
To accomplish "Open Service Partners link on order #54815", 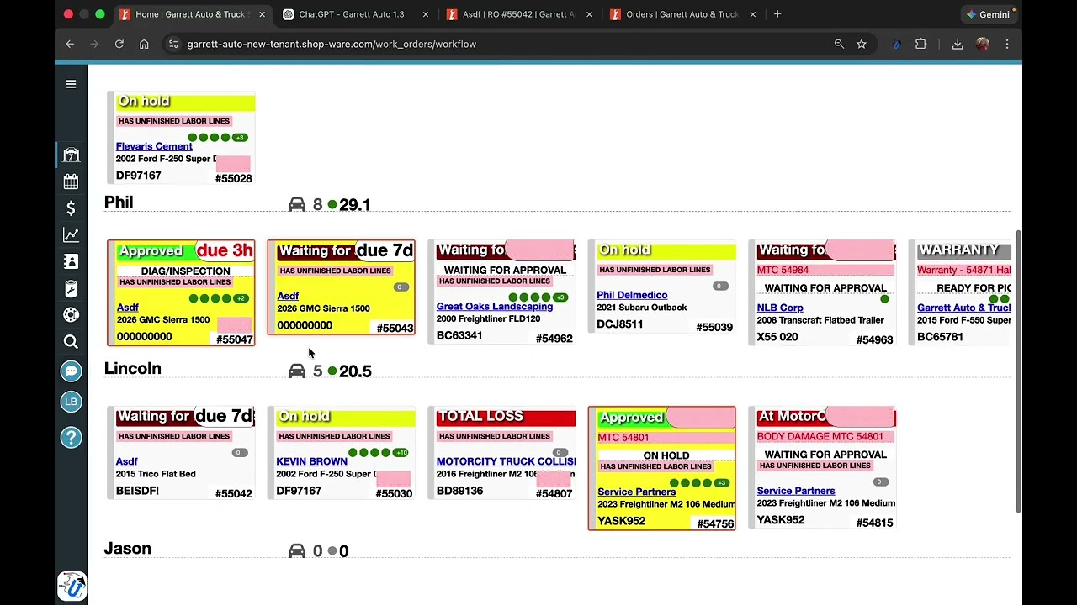I will pos(796,491).
